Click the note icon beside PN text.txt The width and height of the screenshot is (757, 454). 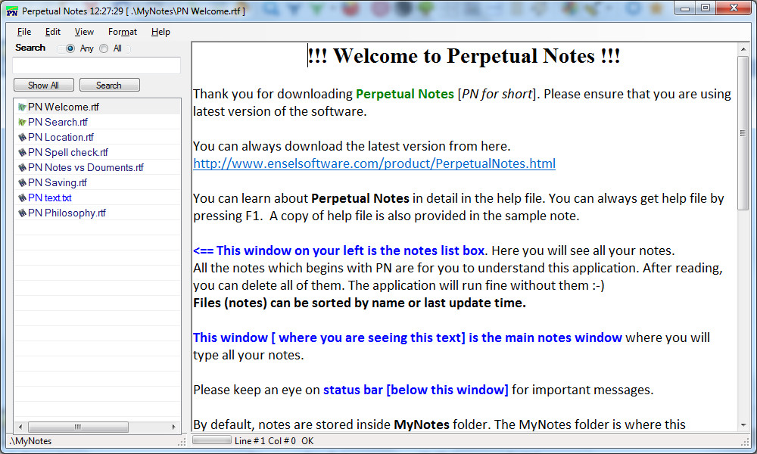pyautogui.click(x=22, y=197)
